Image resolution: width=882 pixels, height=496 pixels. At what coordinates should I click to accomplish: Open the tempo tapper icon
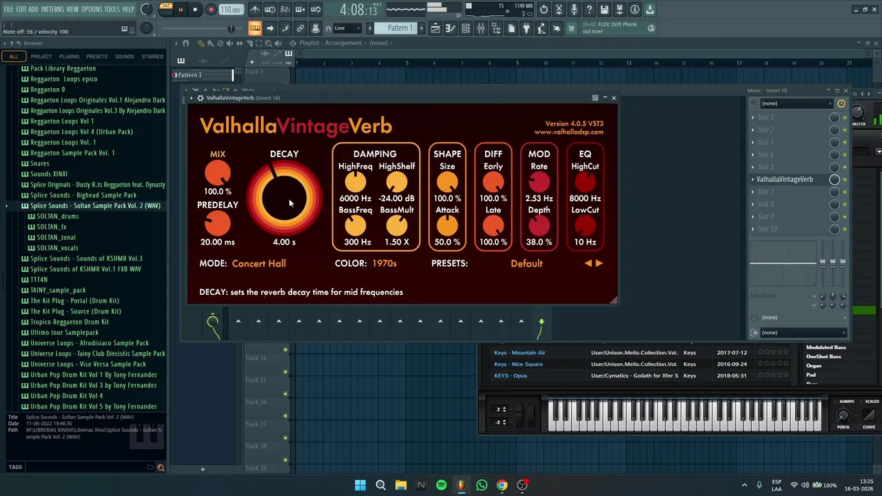pyautogui.click(x=542, y=28)
